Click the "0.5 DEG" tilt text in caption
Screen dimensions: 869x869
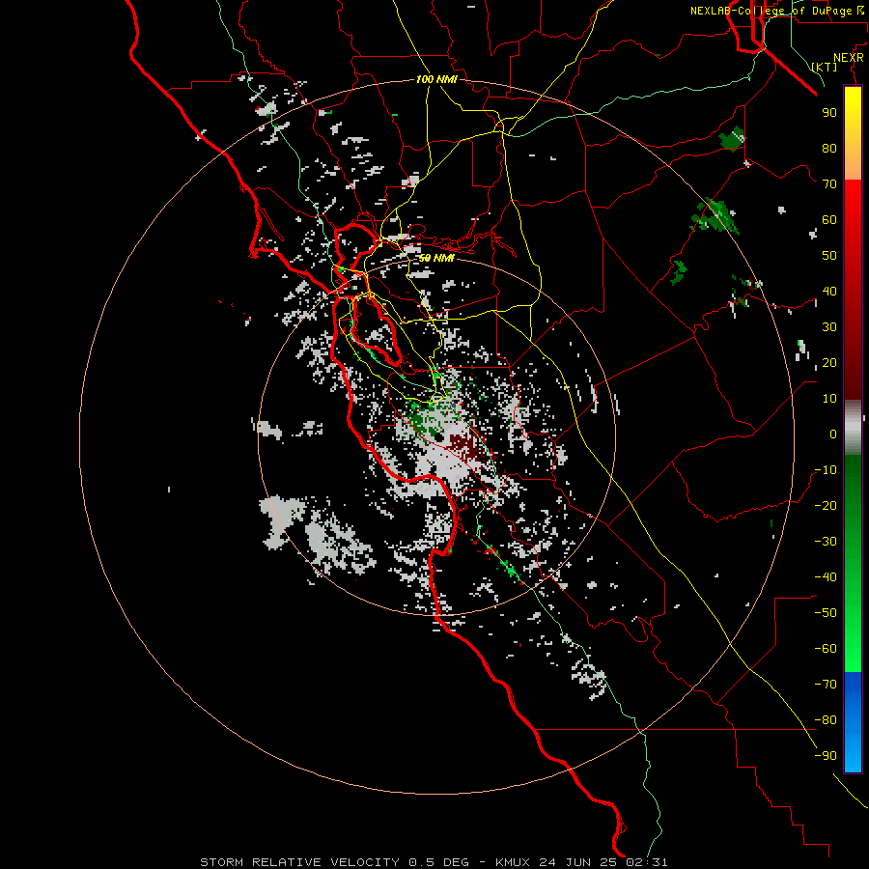pos(439,862)
